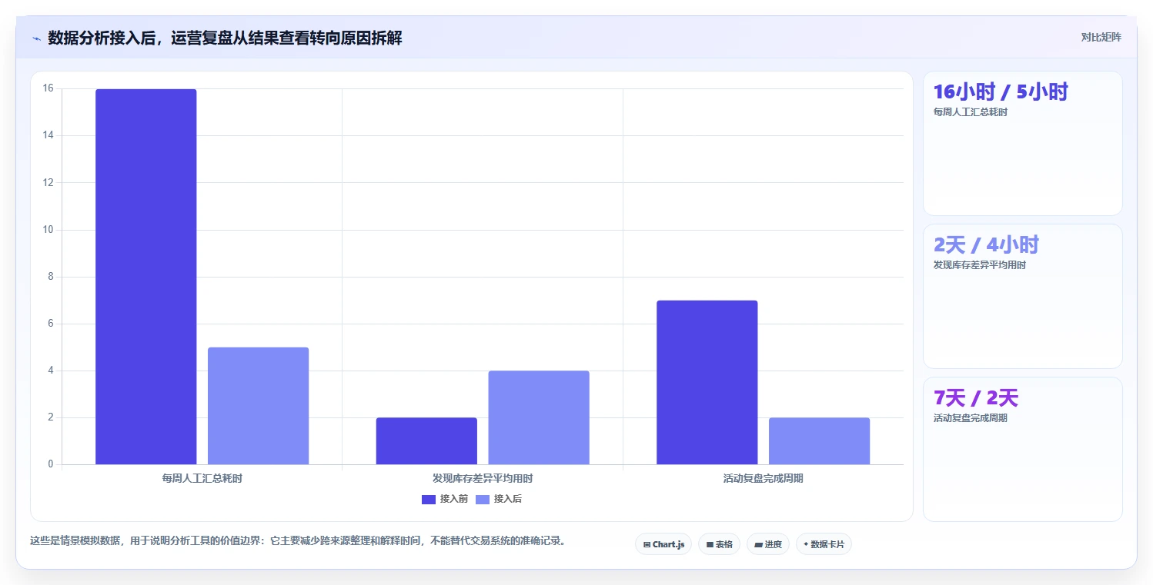Click the 每周人工汇总耗时 caption in the card
Viewport: 1153px width, 585px height.
(x=971, y=112)
